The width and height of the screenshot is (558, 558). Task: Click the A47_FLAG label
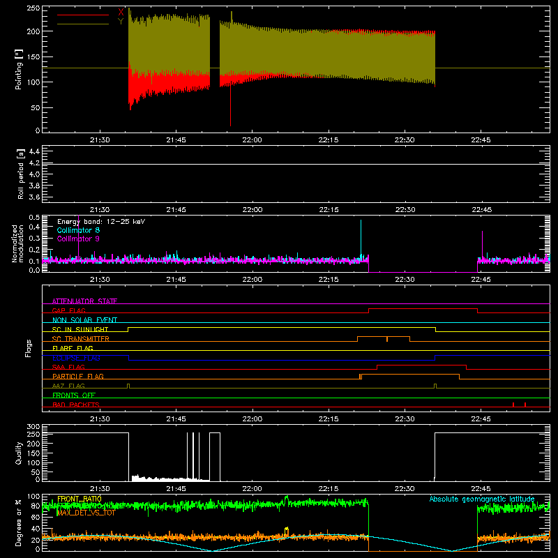(68, 386)
